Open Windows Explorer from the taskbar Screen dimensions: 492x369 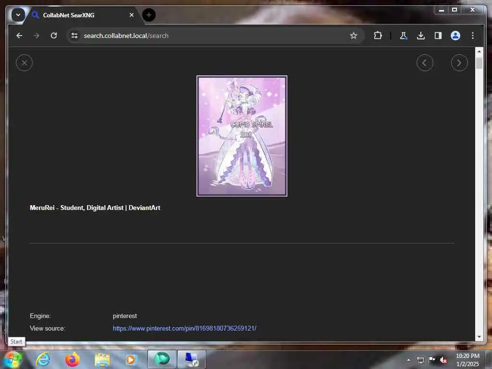(x=102, y=359)
